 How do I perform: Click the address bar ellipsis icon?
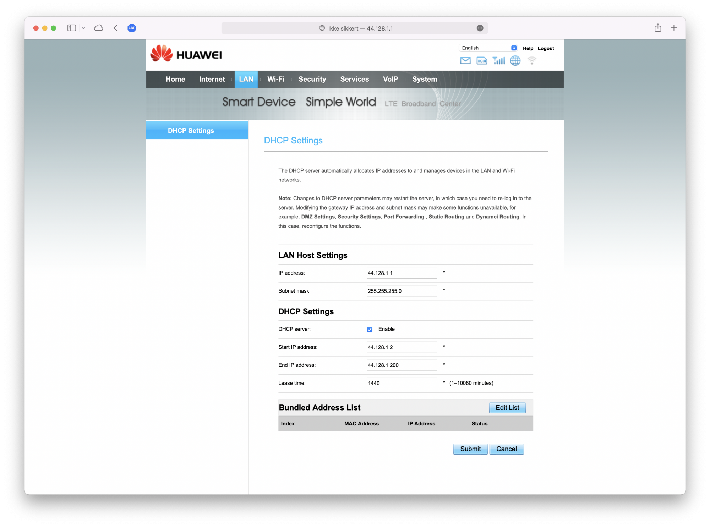pos(480,28)
